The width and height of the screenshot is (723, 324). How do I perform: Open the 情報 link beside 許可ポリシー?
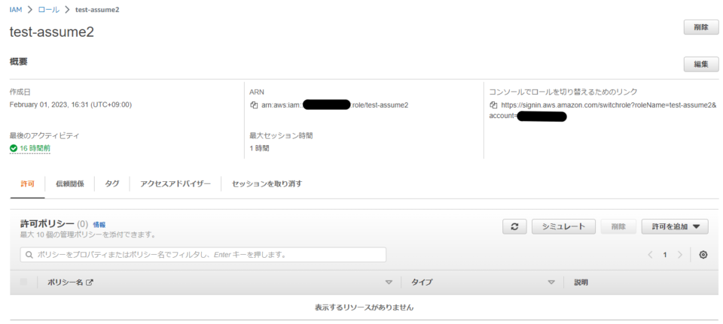click(x=99, y=225)
